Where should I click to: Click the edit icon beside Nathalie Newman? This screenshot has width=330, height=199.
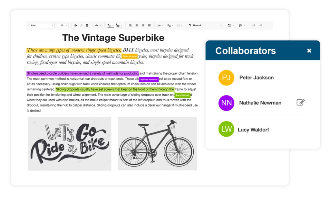301,103
